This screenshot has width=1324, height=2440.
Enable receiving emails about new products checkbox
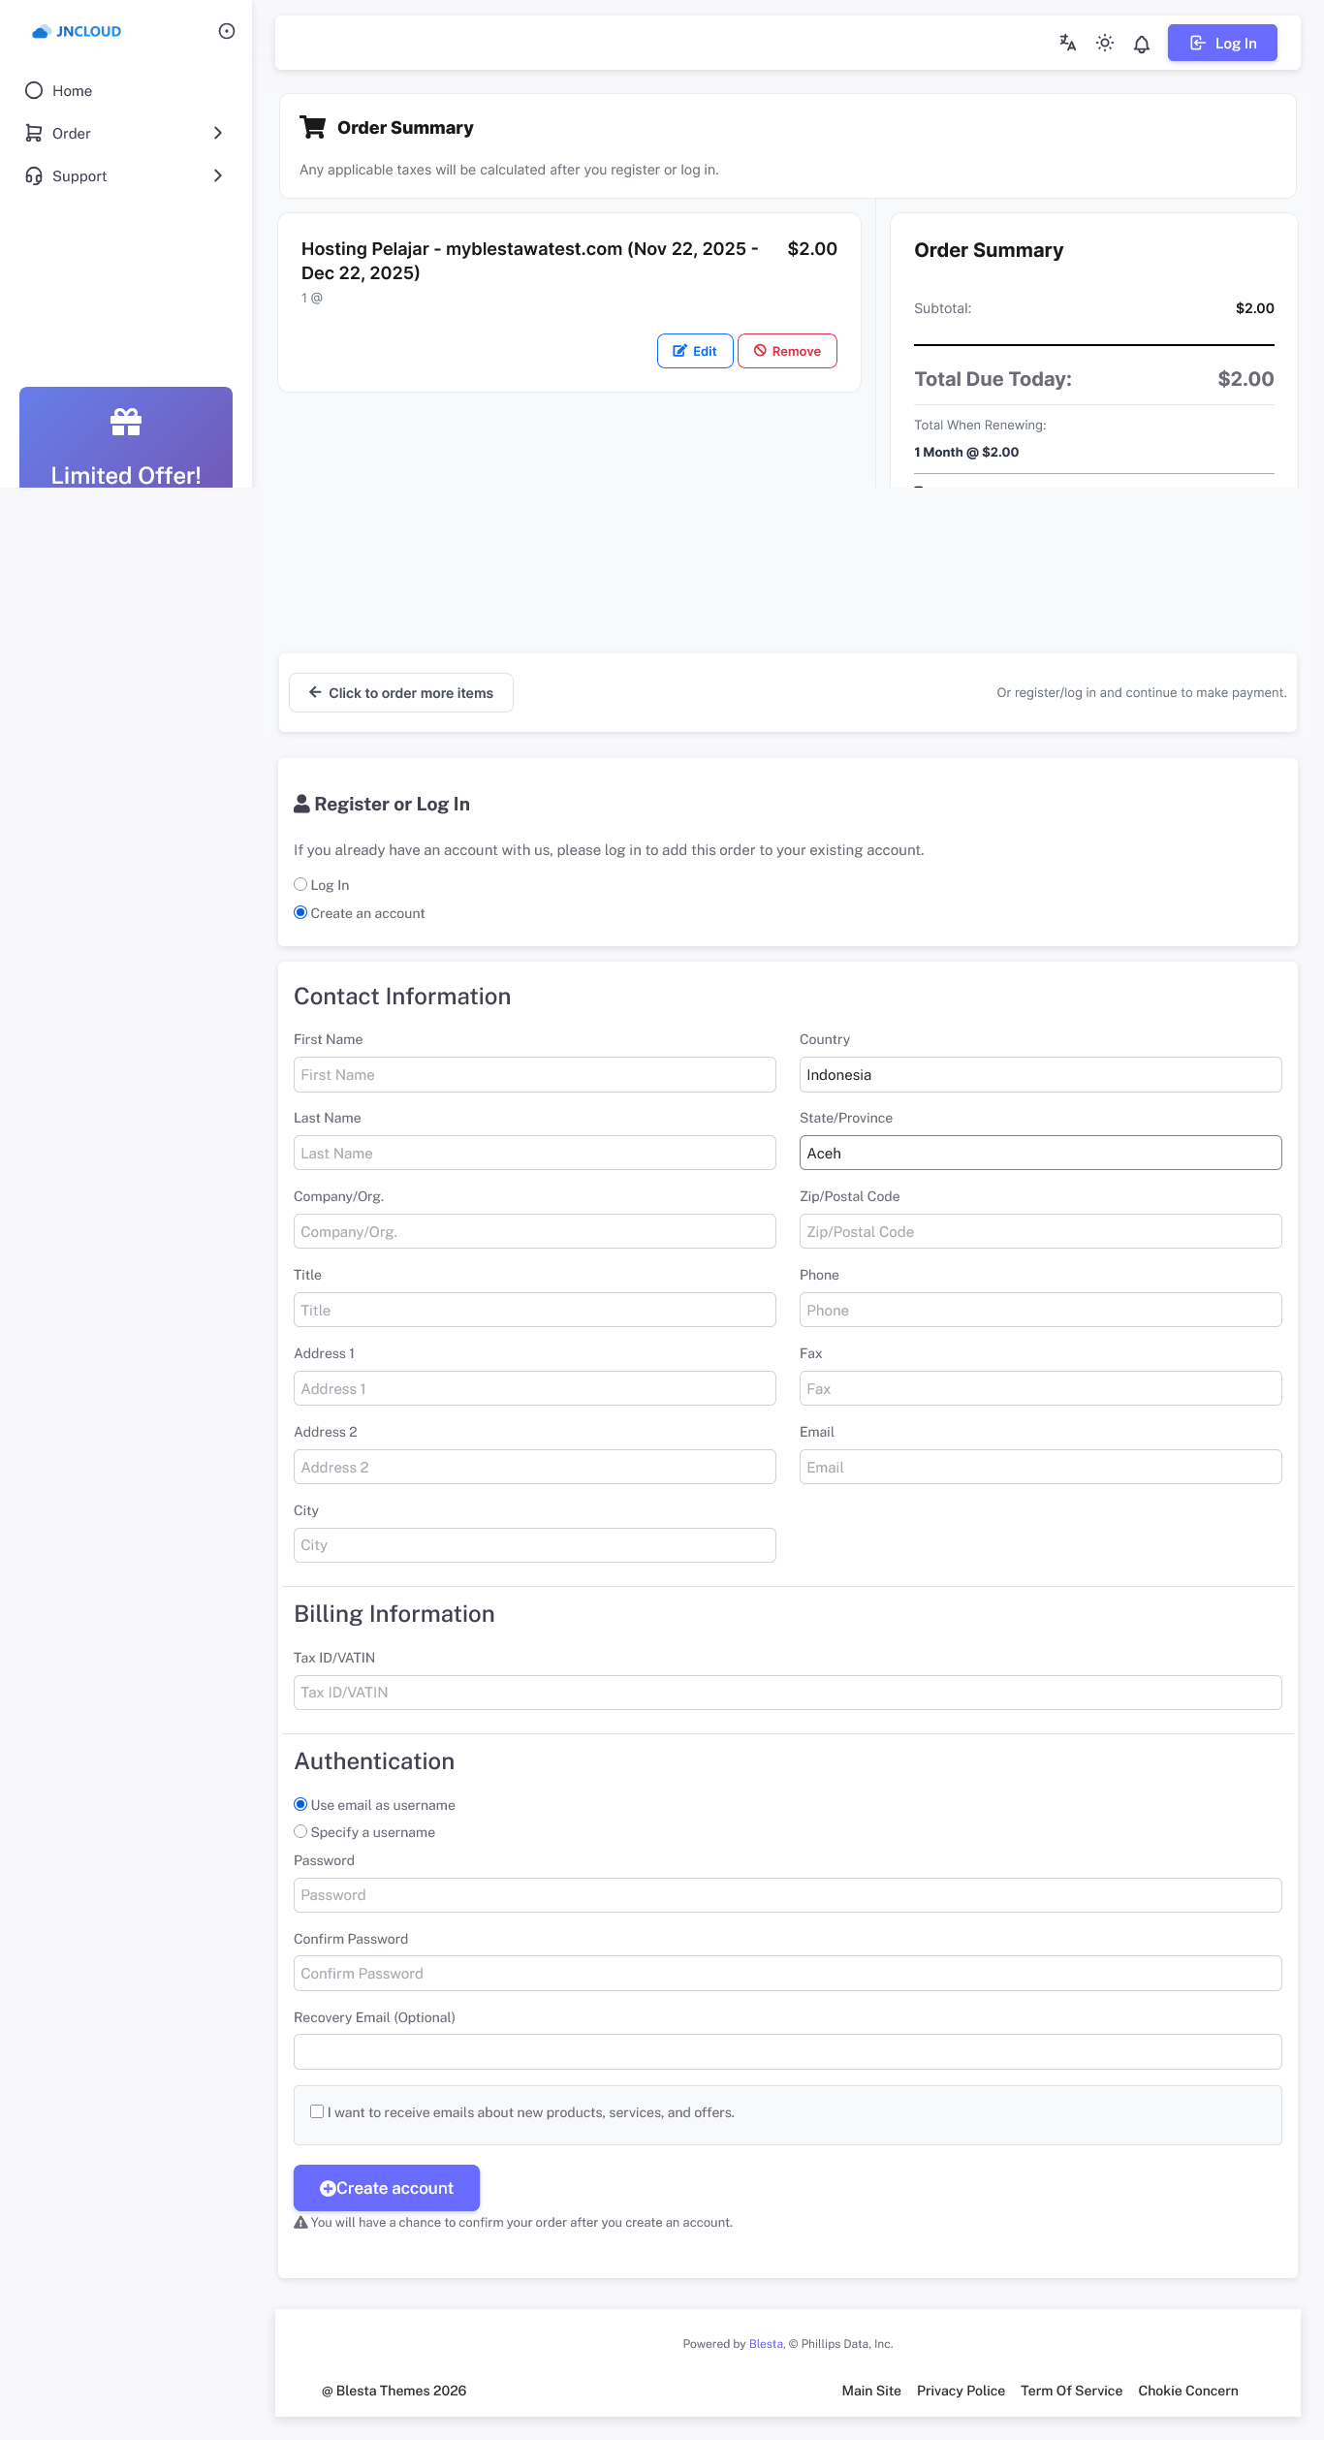pyautogui.click(x=317, y=2111)
